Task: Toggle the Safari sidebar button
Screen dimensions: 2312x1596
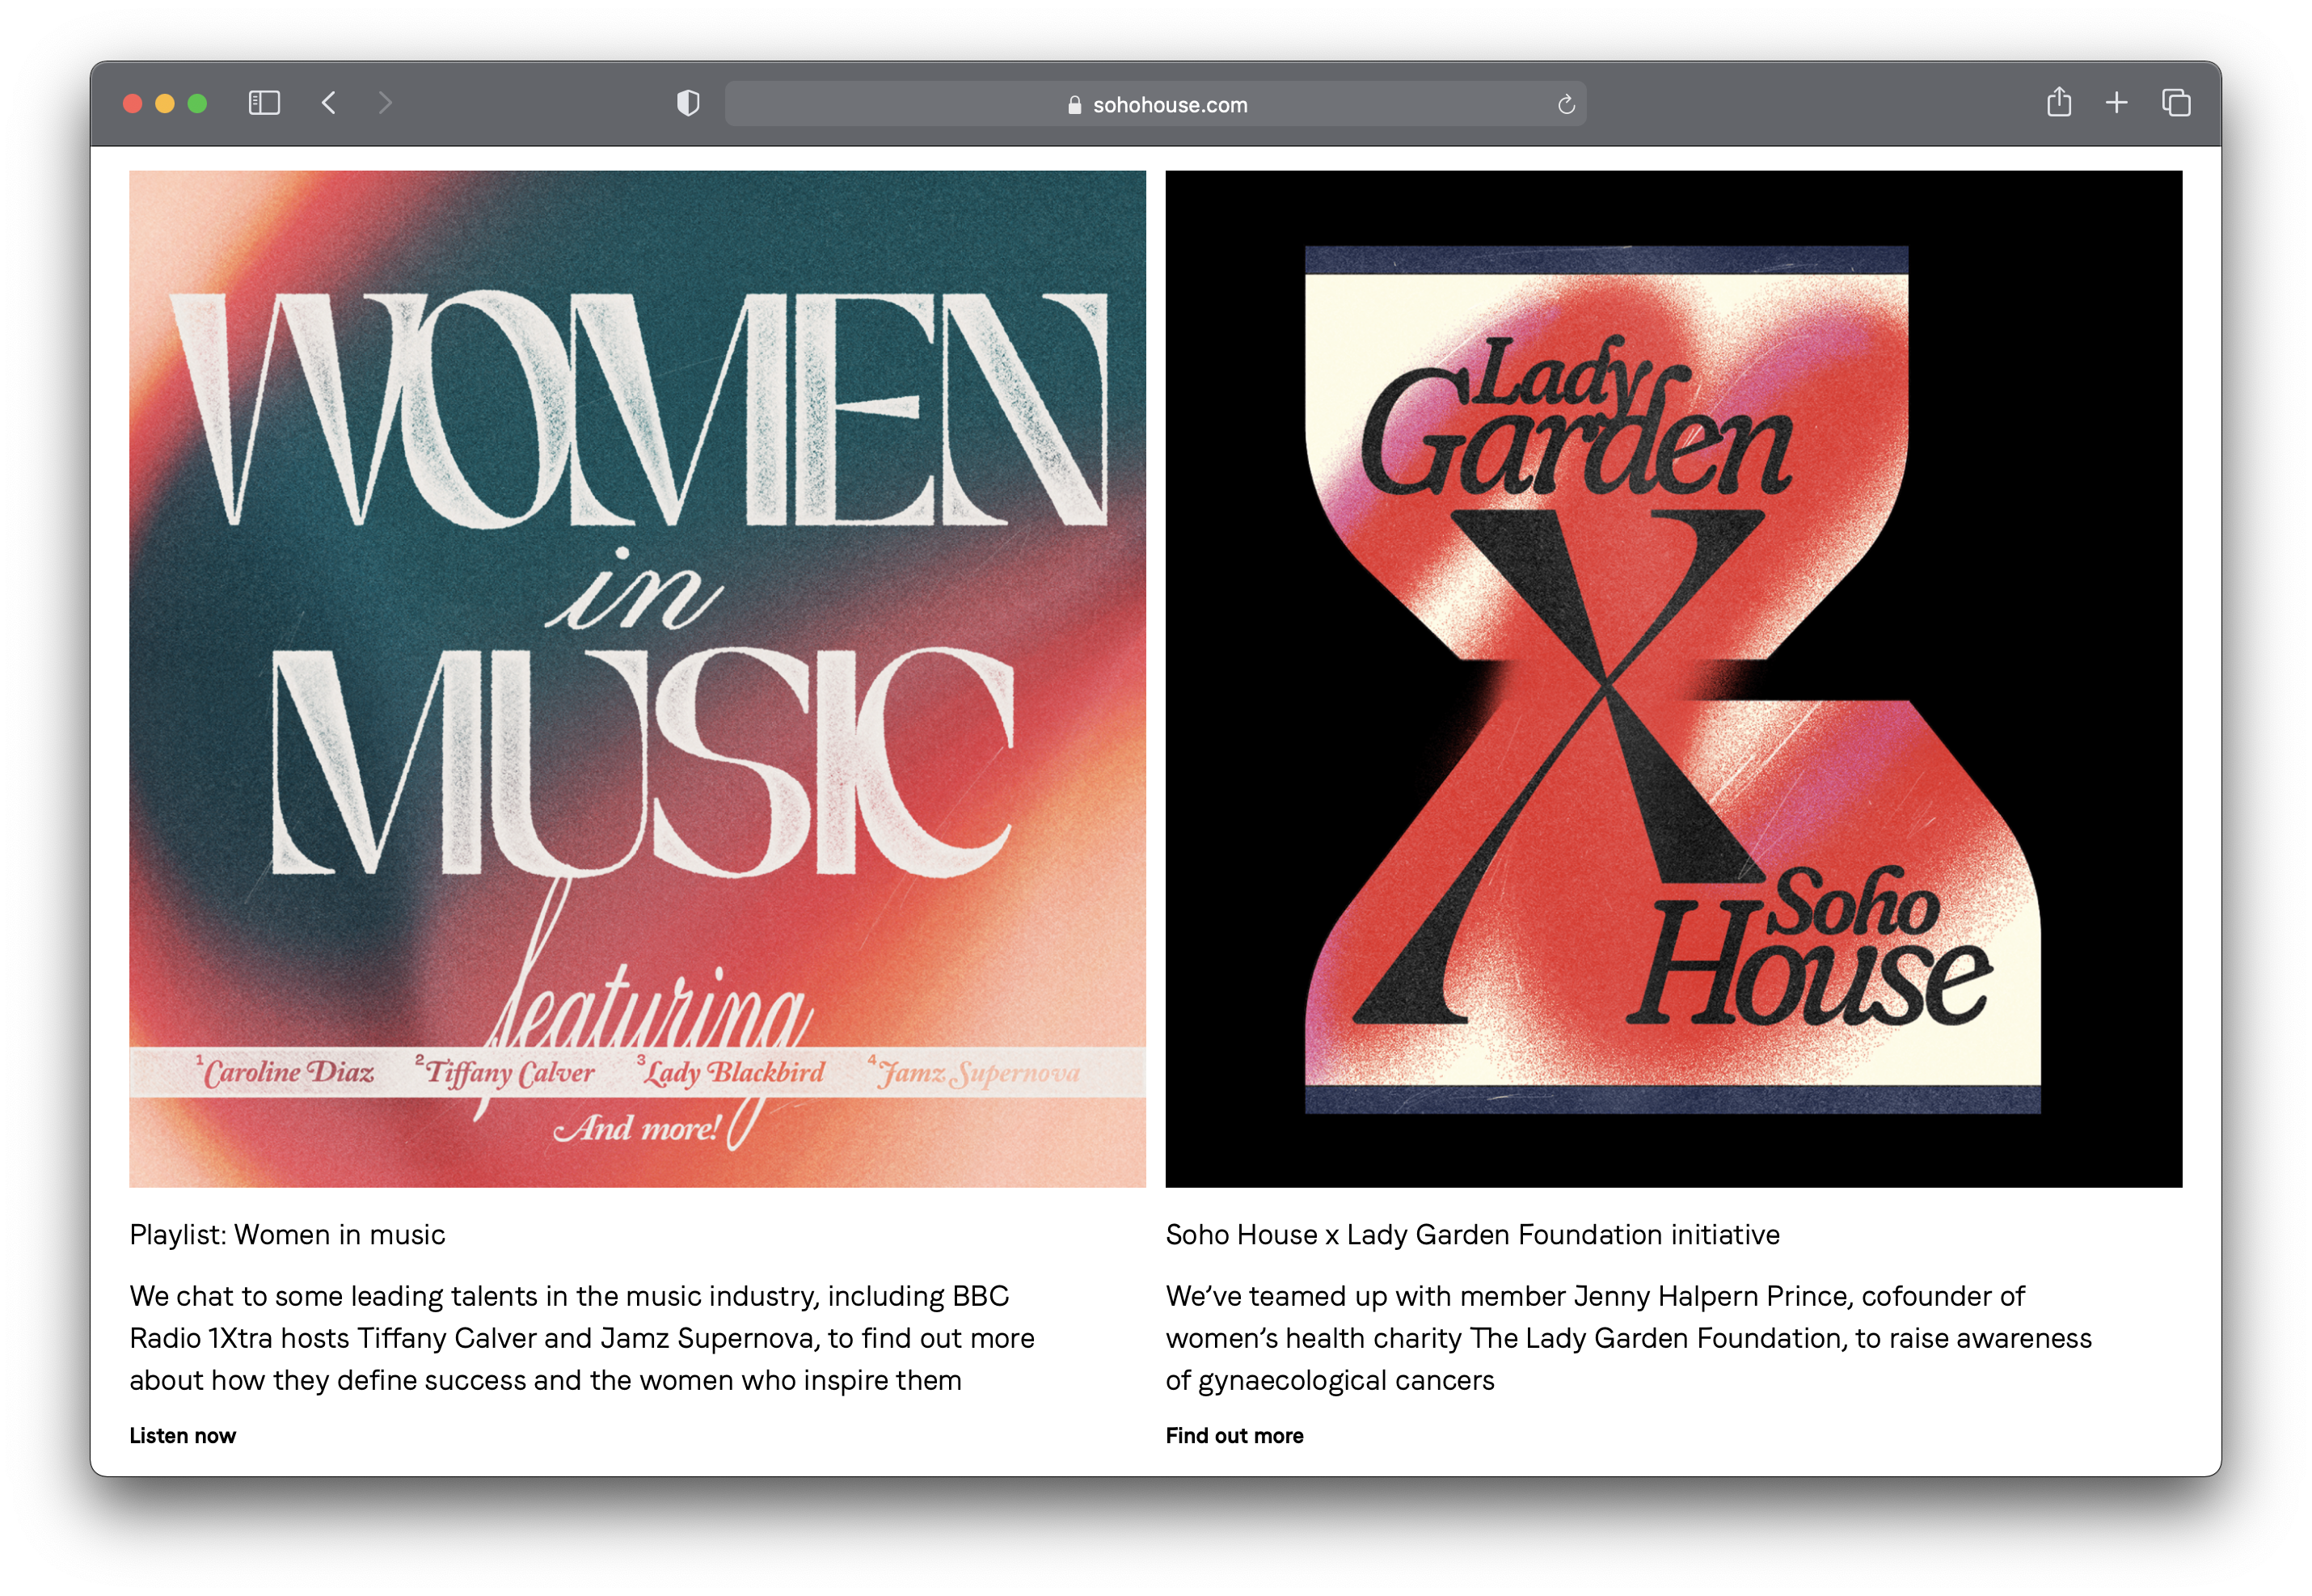Action: (264, 103)
